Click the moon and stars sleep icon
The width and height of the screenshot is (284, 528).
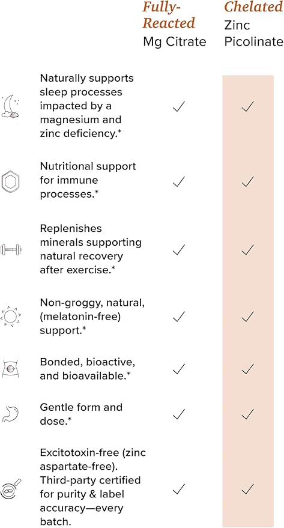(x=11, y=106)
